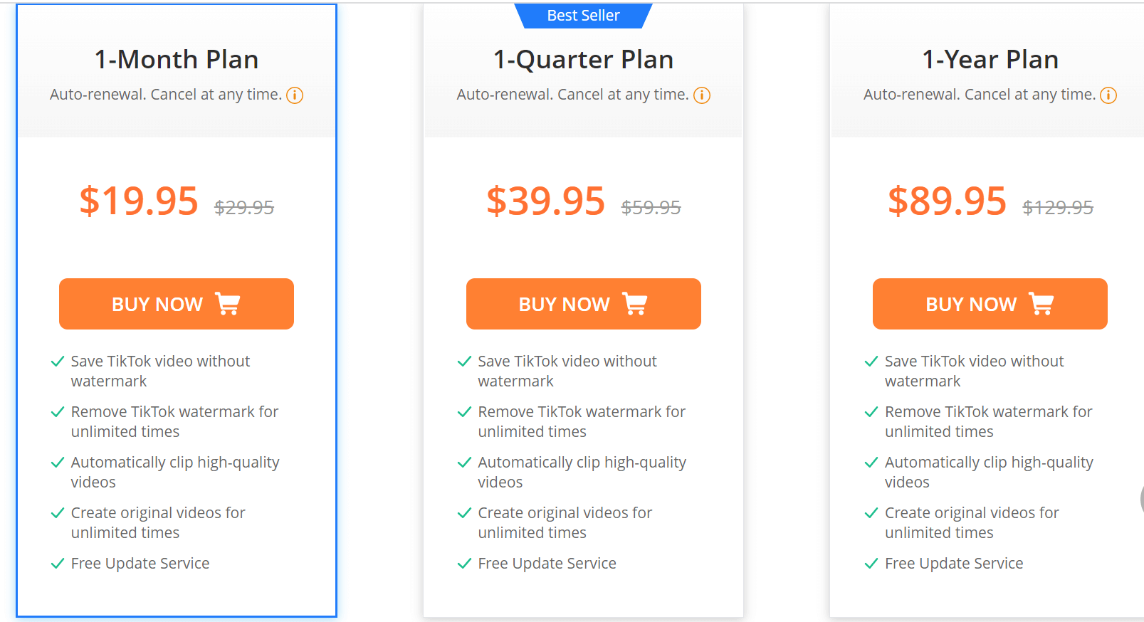Image resolution: width=1144 pixels, height=622 pixels.
Task: Buy the 1-Year Plan now
Action: point(990,304)
